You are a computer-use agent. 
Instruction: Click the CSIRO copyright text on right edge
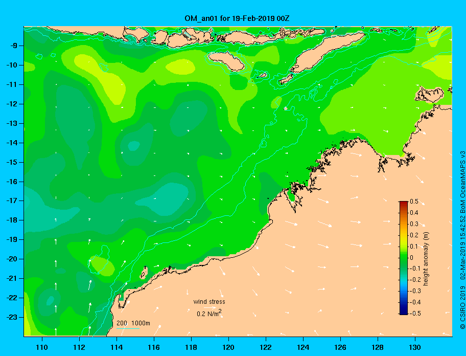coord(462,240)
